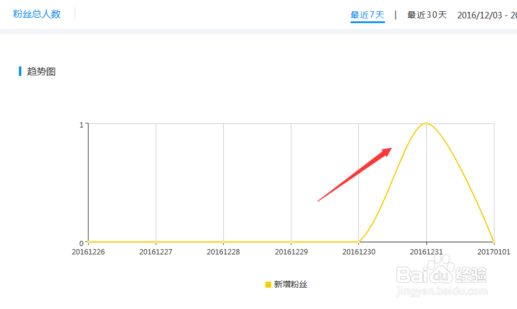Click the red arrow annotation
Screen dimensions: 517x309
pyautogui.click(x=355, y=174)
